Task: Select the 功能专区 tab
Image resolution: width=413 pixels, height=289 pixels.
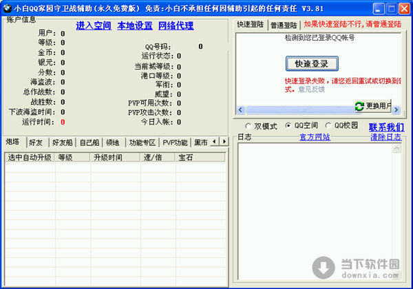Action: click(x=142, y=143)
